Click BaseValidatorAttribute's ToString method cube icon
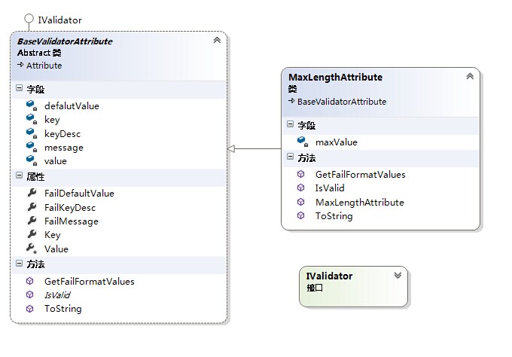The image size is (512, 357). pos(29,309)
